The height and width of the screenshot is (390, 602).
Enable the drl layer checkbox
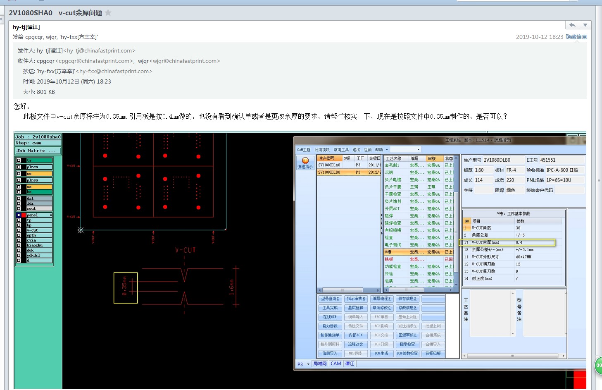click(19, 199)
